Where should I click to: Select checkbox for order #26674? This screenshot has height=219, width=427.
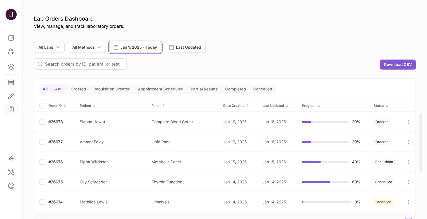coord(42,202)
